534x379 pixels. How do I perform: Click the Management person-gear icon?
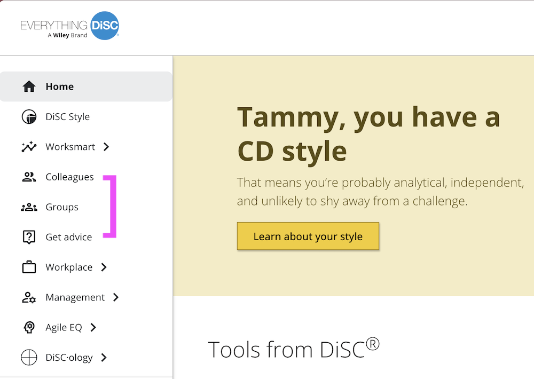(29, 297)
